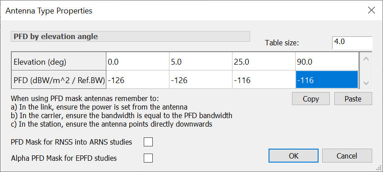Click the Copy button
The image size is (383, 172).
pyautogui.click(x=311, y=99)
